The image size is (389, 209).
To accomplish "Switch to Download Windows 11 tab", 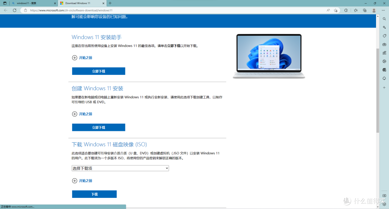I will point(82,3).
